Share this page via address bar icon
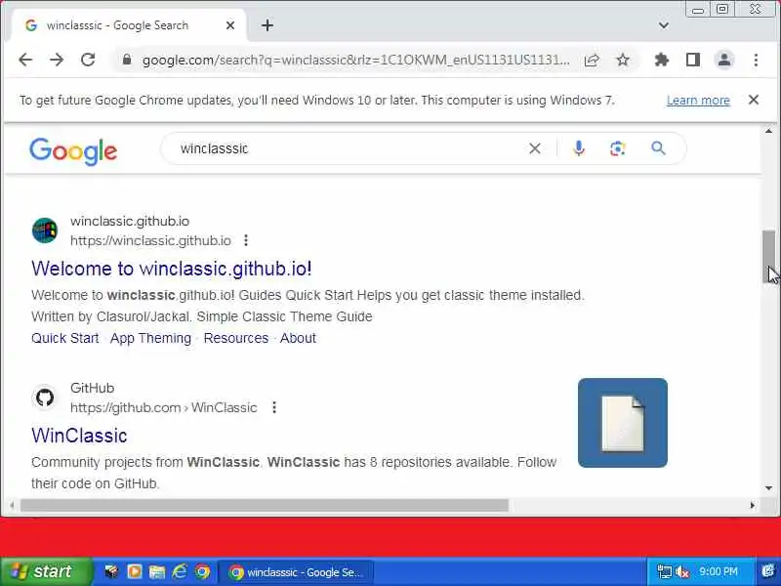The image size is (781, 586). point(592,61)
